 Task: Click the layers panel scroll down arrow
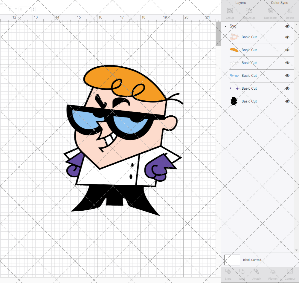click(296, 250)
